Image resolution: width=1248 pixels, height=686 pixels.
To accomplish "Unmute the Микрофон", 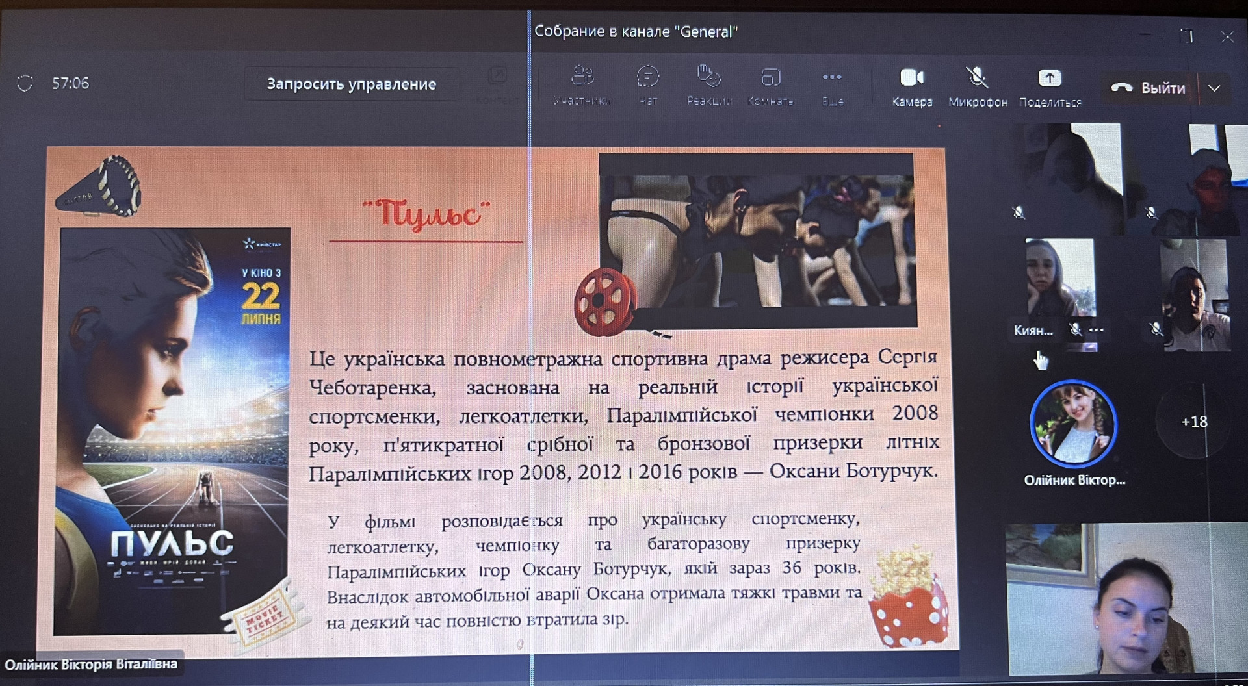I will pyautogui.click(x=977, y=86).
